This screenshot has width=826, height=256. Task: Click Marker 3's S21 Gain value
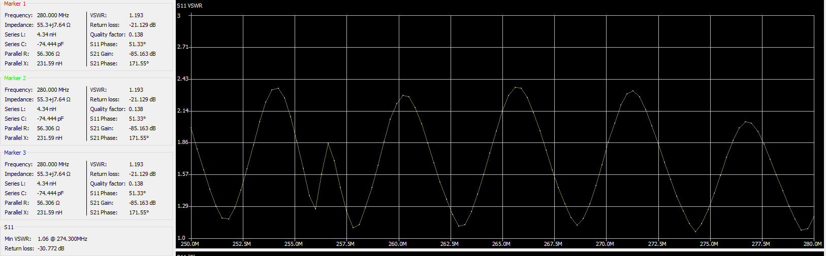[142, 203]
